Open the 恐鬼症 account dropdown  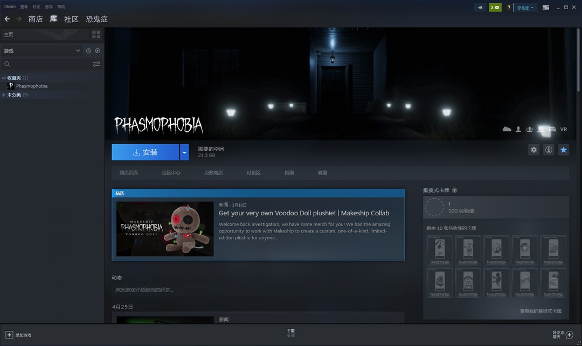(x=525, y=8)
